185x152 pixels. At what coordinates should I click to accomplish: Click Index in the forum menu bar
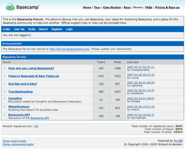point(7,29)
